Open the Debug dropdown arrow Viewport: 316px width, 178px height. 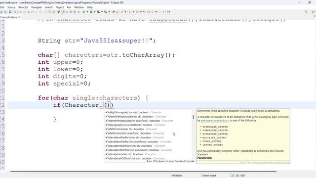pyautogui.click(x=87, y=12)
